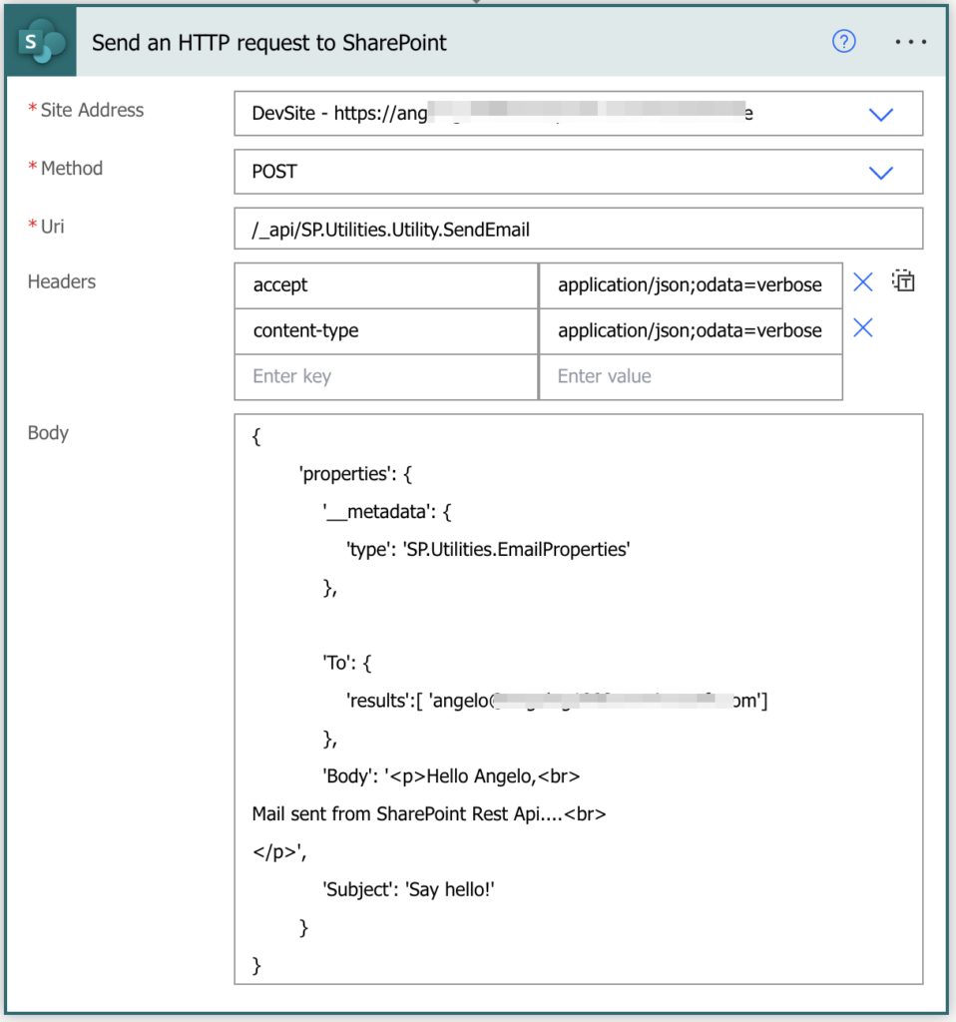Click the Enter key placeholder field
The width and height of the screenshot is (956, 1022).
click(386, 376)
